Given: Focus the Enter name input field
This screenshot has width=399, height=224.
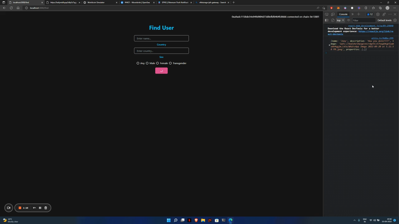Looking at the screenshot, I should tap(161, 38).
